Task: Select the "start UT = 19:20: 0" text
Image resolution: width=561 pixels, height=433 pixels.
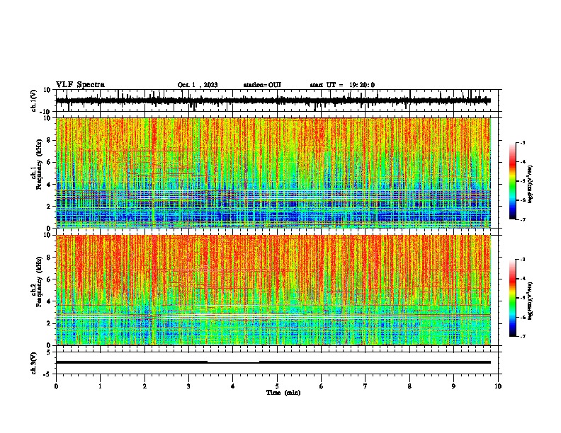Action: [x=342, y=85]
